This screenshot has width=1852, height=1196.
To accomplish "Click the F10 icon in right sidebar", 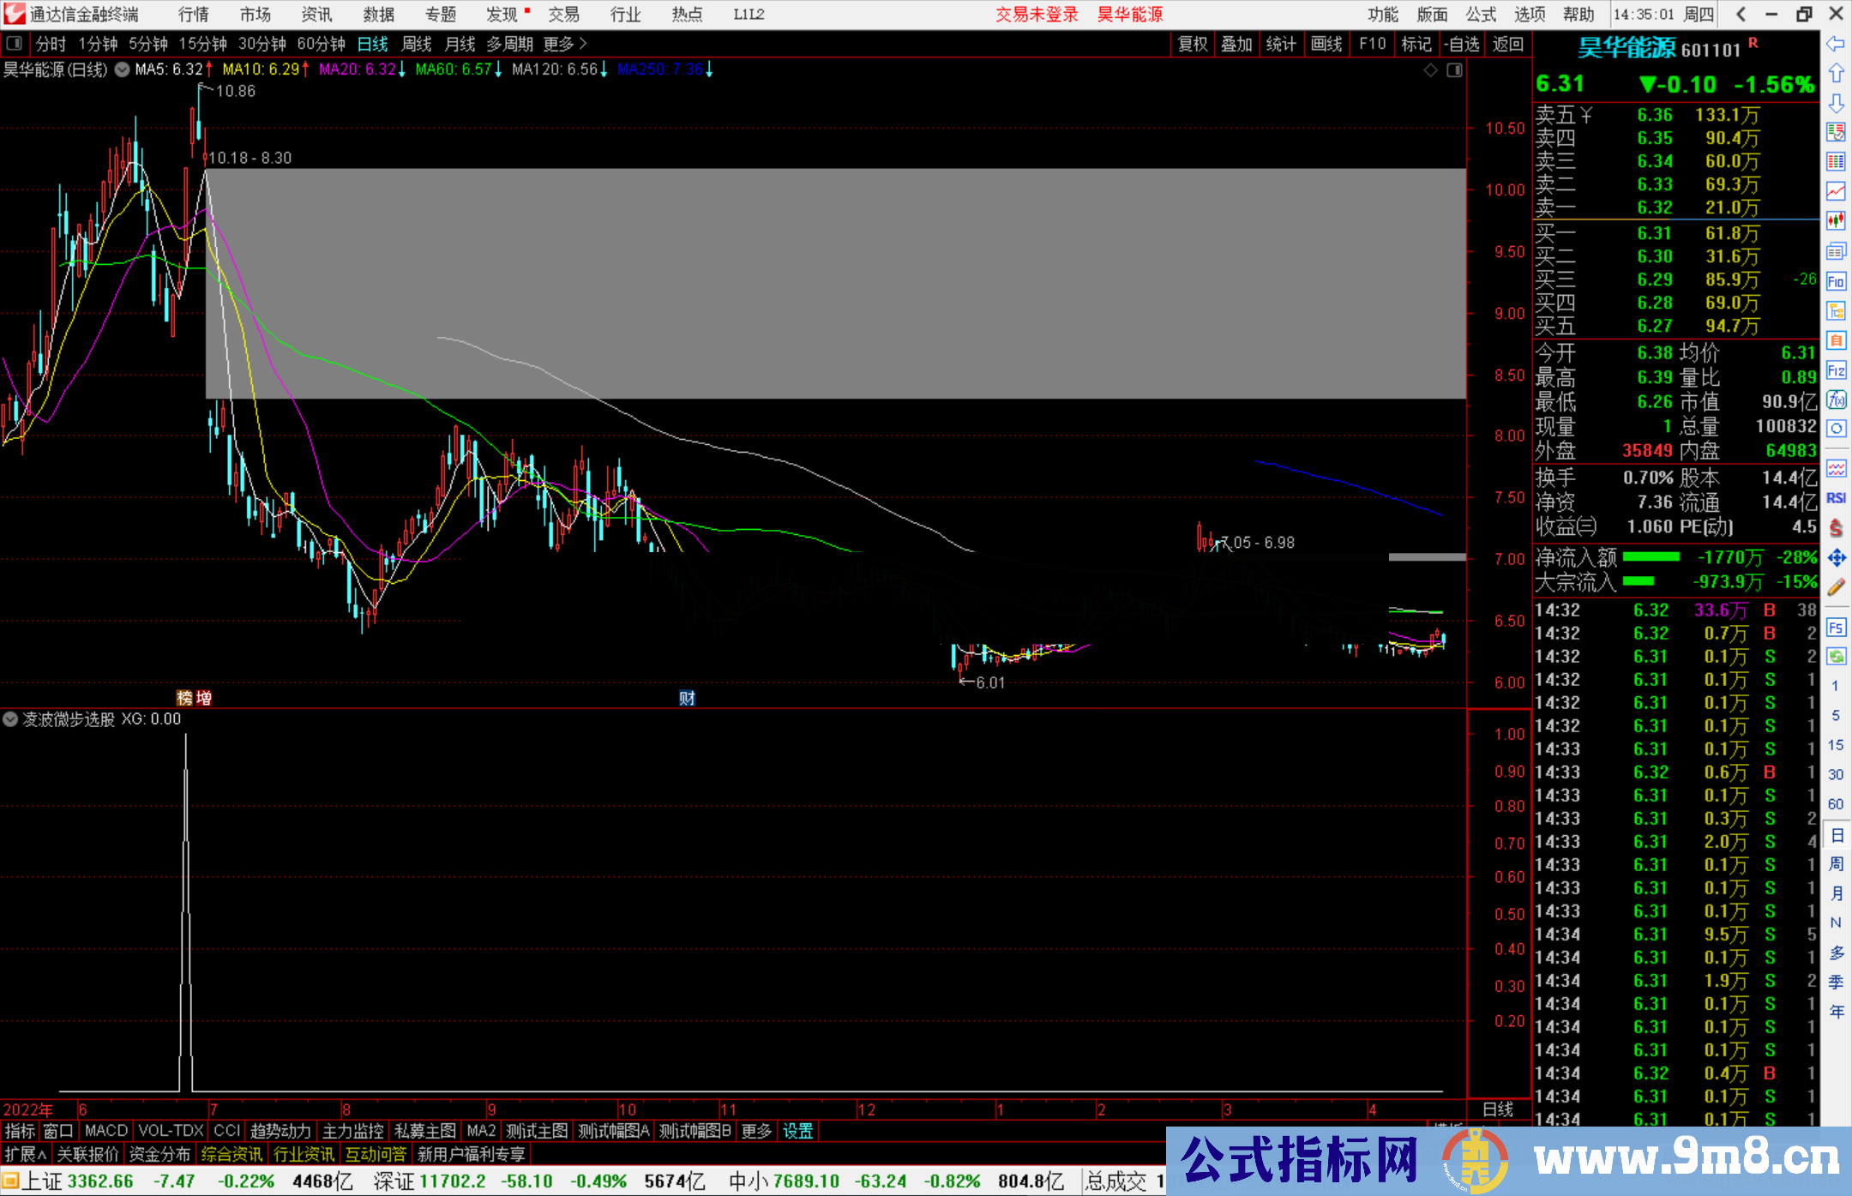I will (x=1836, y=281).
